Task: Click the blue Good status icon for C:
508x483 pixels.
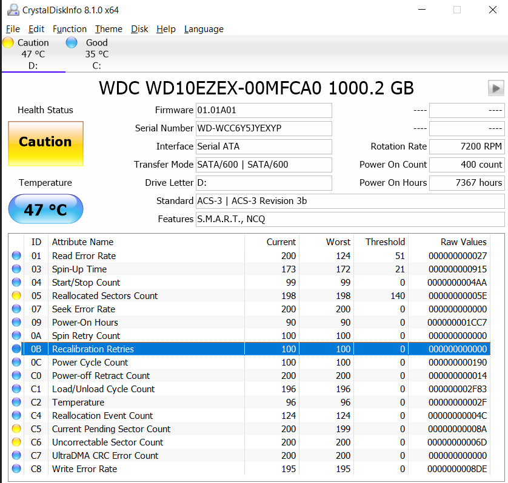Action: 72,42
